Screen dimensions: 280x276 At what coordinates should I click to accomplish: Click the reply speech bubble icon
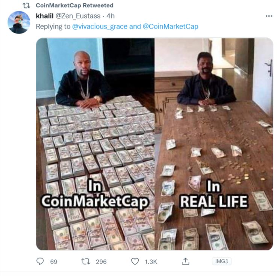click(x=40, y=261)
